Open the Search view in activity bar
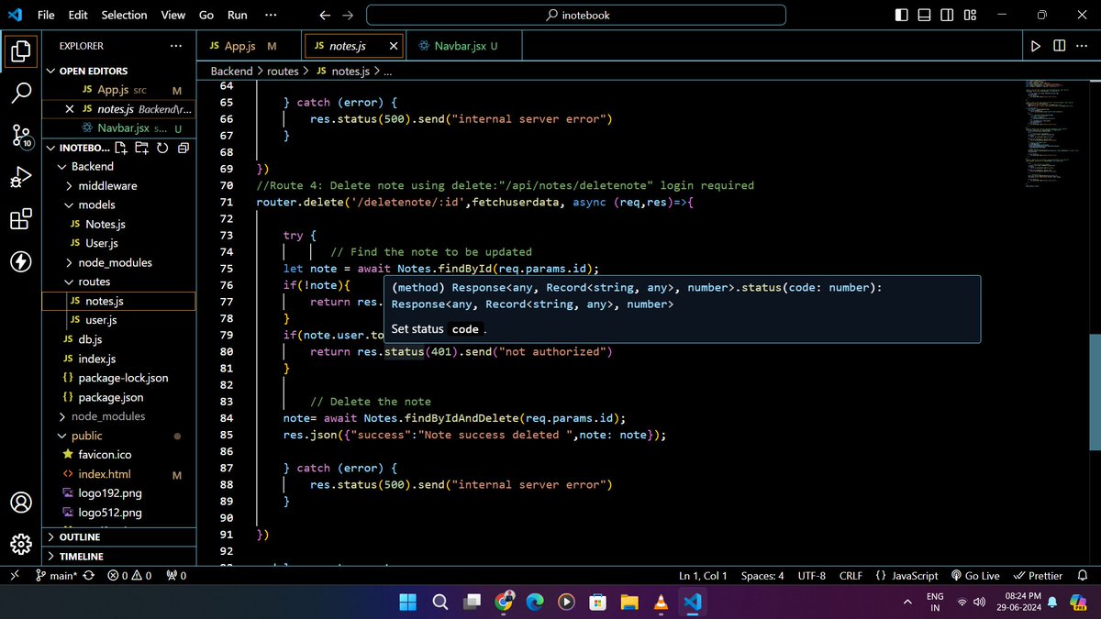1101x619 pixels. 20,92
